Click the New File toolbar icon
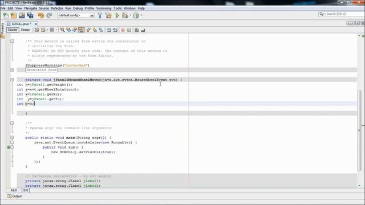Image resolution: width=365 pixels, height=205 pixels. (x=6, y=15)
